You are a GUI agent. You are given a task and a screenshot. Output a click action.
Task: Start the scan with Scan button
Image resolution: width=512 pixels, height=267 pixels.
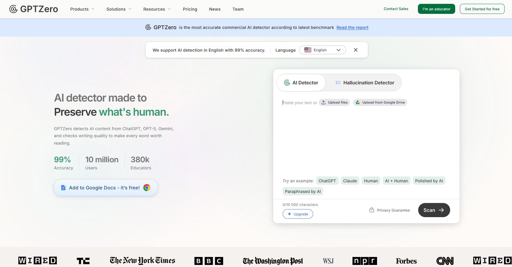pos(434,210)
